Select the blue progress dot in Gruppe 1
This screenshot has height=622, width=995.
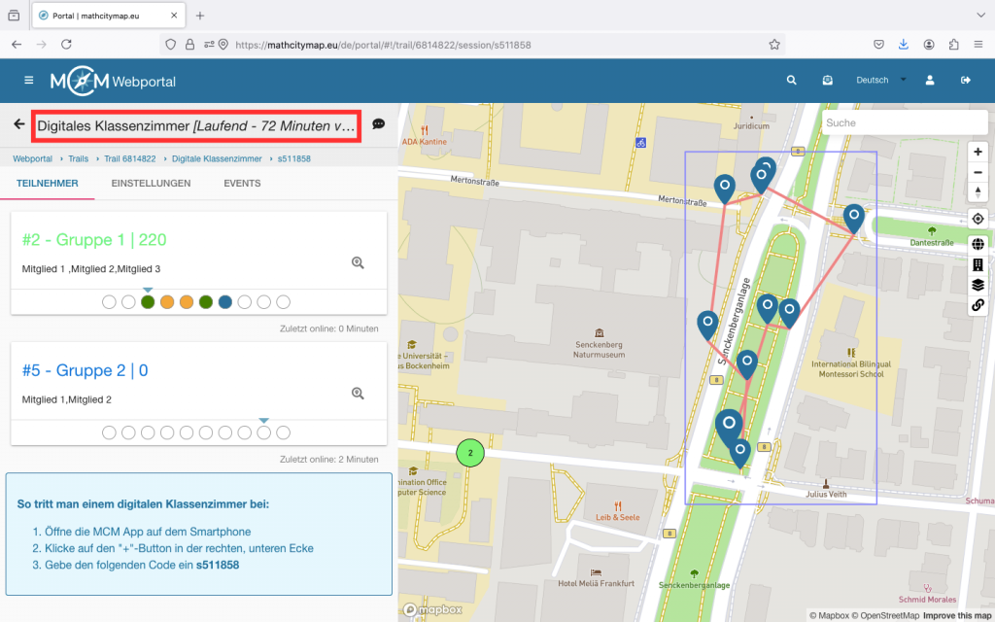[225, 302]
